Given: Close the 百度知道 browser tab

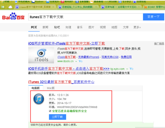Looking at the screenshot, I should pyautogui.click(x=139, y=7).
